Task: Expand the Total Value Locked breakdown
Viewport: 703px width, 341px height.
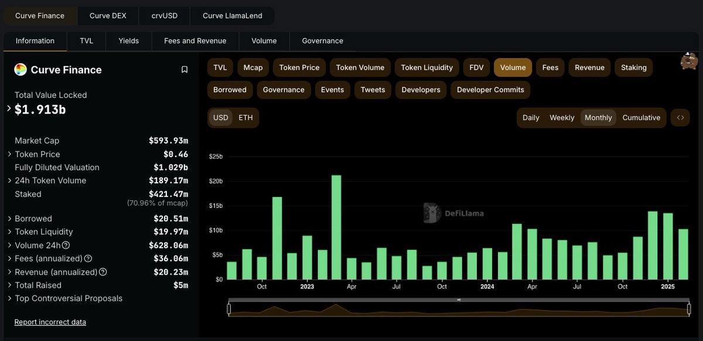Action: 9,108
